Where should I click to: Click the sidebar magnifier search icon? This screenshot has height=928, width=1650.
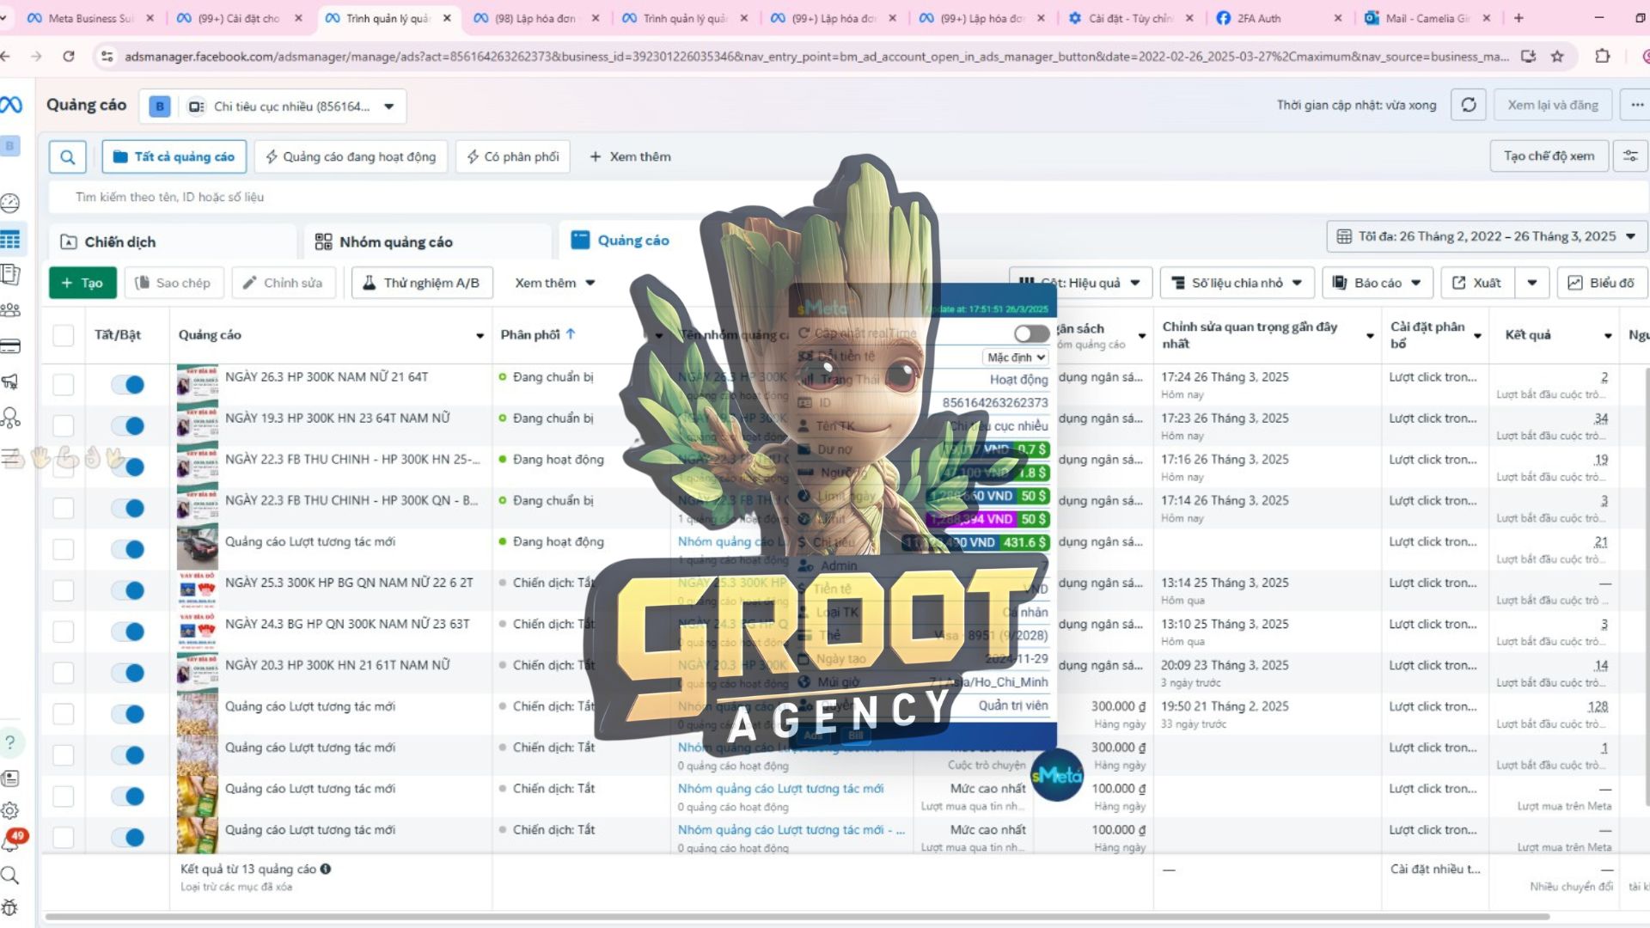pos(10,876)
